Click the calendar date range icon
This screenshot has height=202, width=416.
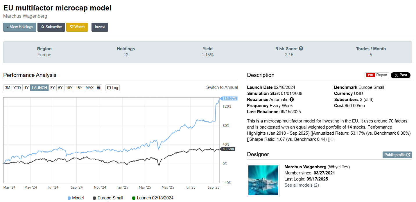pyautogui.click(x=98, y=88)
